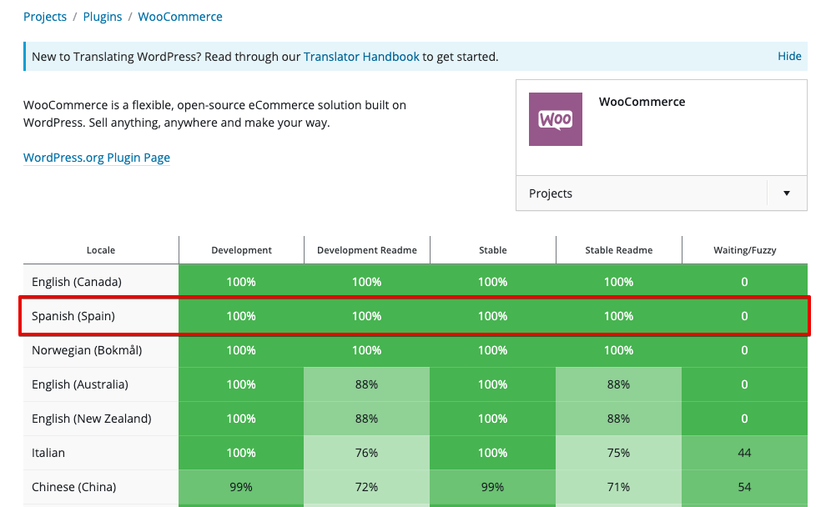This screenshot has height=507, width=831.
Task: Open Italian Waiting/Fuzzy 44 cell
Action: (744, 453)
